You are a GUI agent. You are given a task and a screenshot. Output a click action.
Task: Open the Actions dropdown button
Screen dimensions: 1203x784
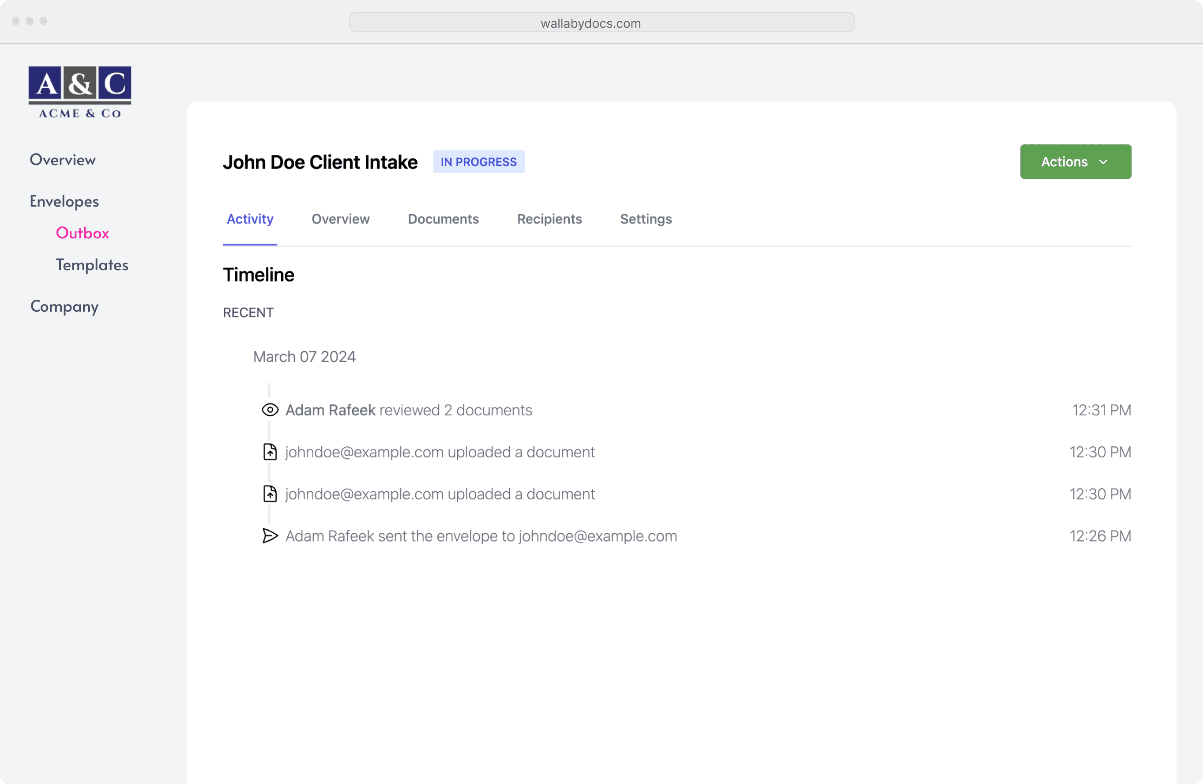1075,162
